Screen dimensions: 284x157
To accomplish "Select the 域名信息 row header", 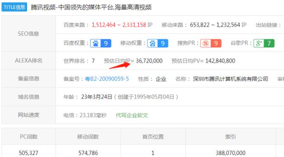I will pyautogui.click(x=29, y=97).
